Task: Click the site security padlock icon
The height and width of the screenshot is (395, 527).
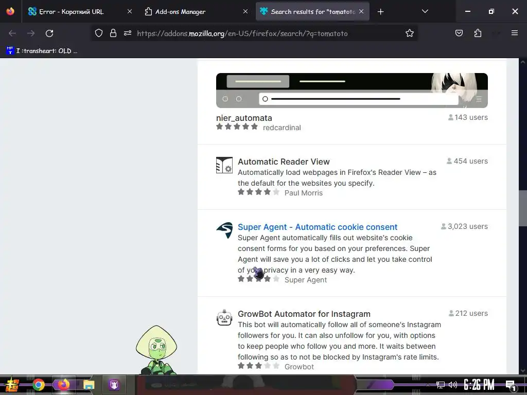Action: 113,33
